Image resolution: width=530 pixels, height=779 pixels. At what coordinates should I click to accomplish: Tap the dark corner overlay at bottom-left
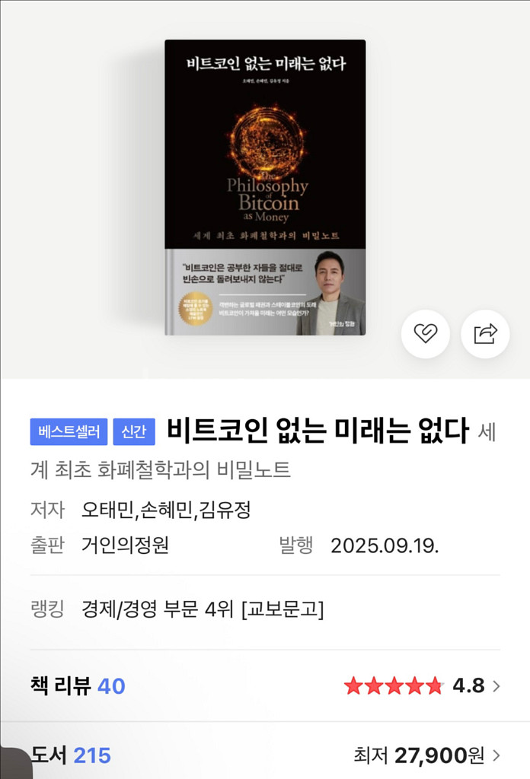[15, 763]
